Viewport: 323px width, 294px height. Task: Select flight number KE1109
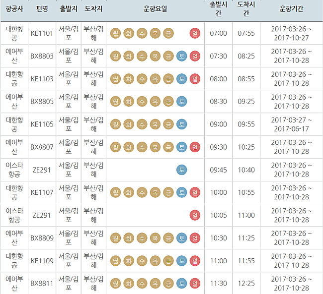click(42, 261)
